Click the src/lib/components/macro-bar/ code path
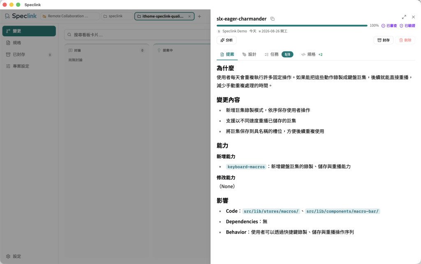 [x=342, y=211]
